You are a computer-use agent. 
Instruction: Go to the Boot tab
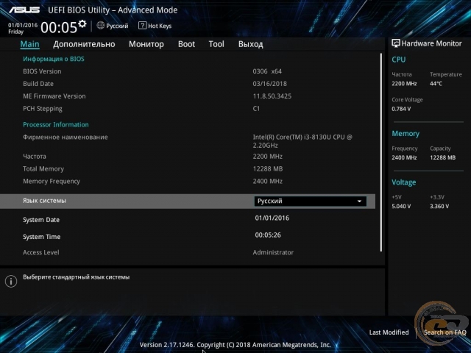click(x=186, y=44)
